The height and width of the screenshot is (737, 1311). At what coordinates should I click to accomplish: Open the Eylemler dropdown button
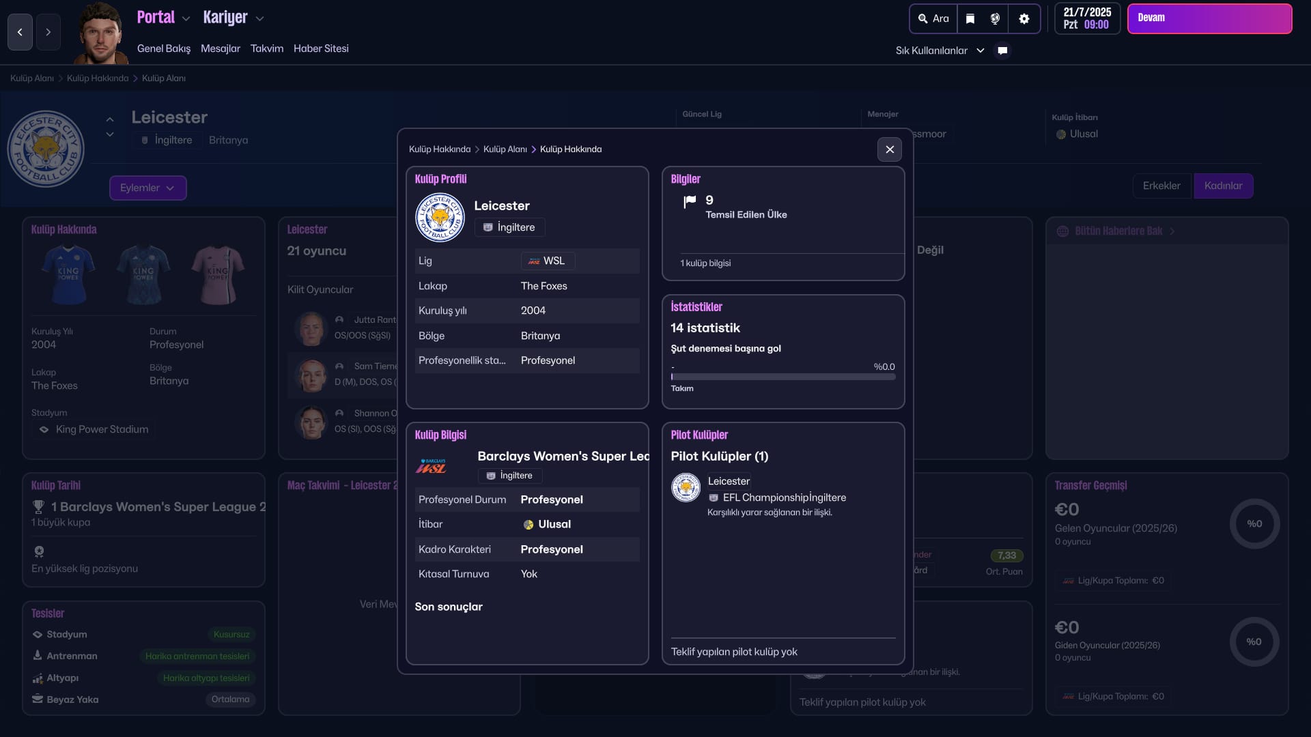point(147,188)
